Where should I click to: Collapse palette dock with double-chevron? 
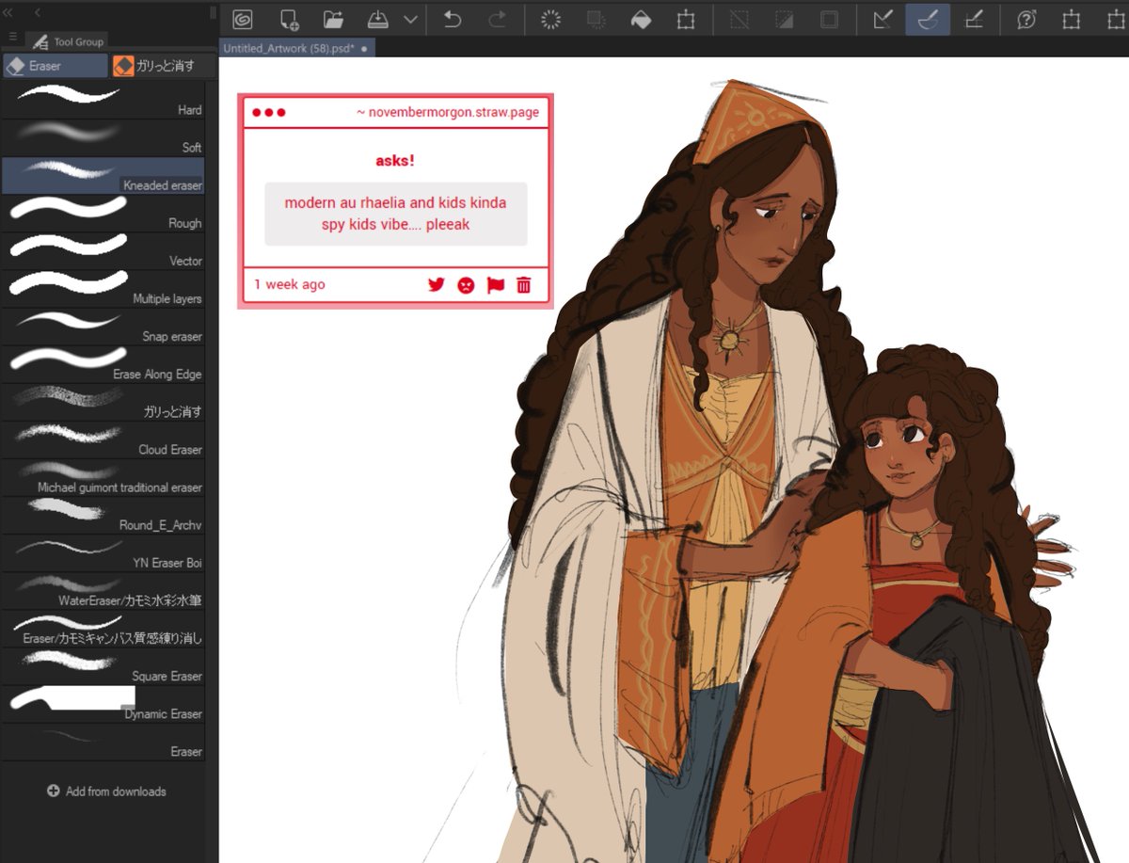pos(8,12)
